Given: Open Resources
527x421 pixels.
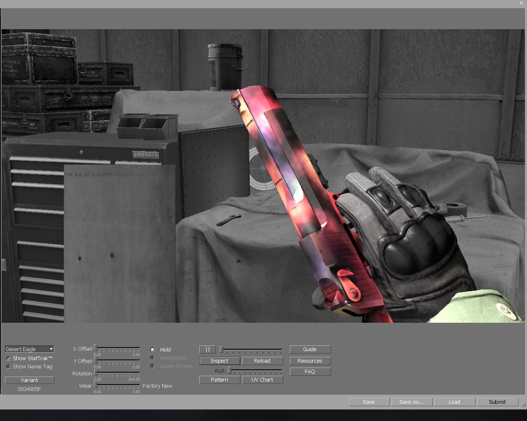Looking at the screenshot, I should pos(310,361).
